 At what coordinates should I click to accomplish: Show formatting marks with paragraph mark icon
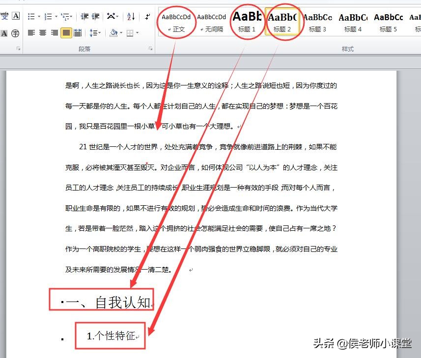click(147, 16)
